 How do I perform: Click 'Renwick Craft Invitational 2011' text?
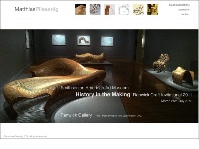click(162, 95)
